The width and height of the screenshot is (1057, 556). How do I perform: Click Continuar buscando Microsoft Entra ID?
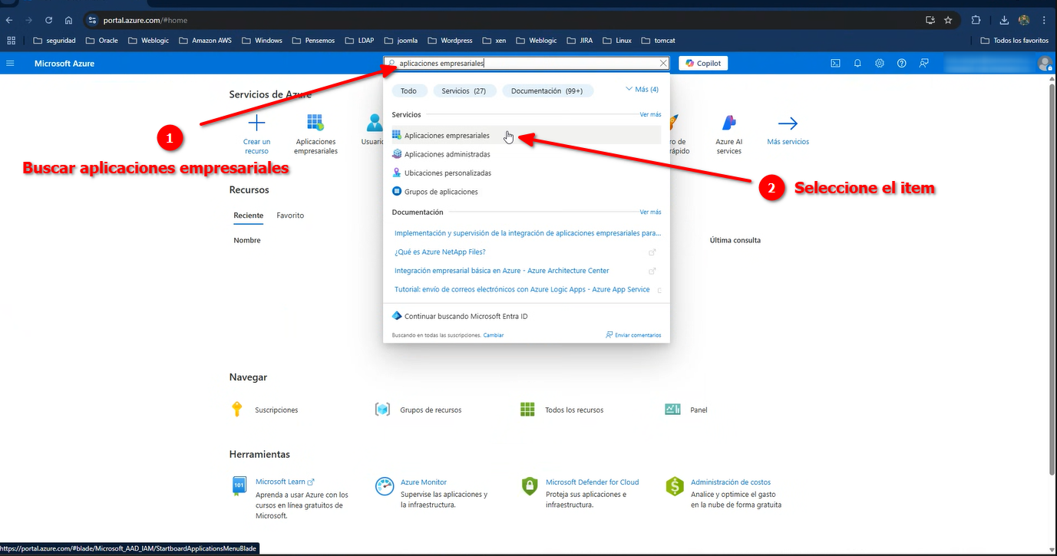pyautogui.click(x=465, y=316)
